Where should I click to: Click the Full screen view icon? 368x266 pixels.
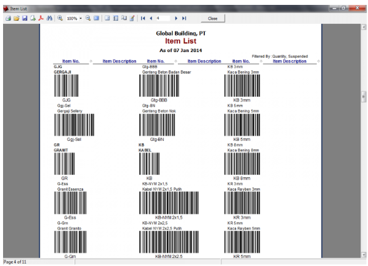(97, 19)
